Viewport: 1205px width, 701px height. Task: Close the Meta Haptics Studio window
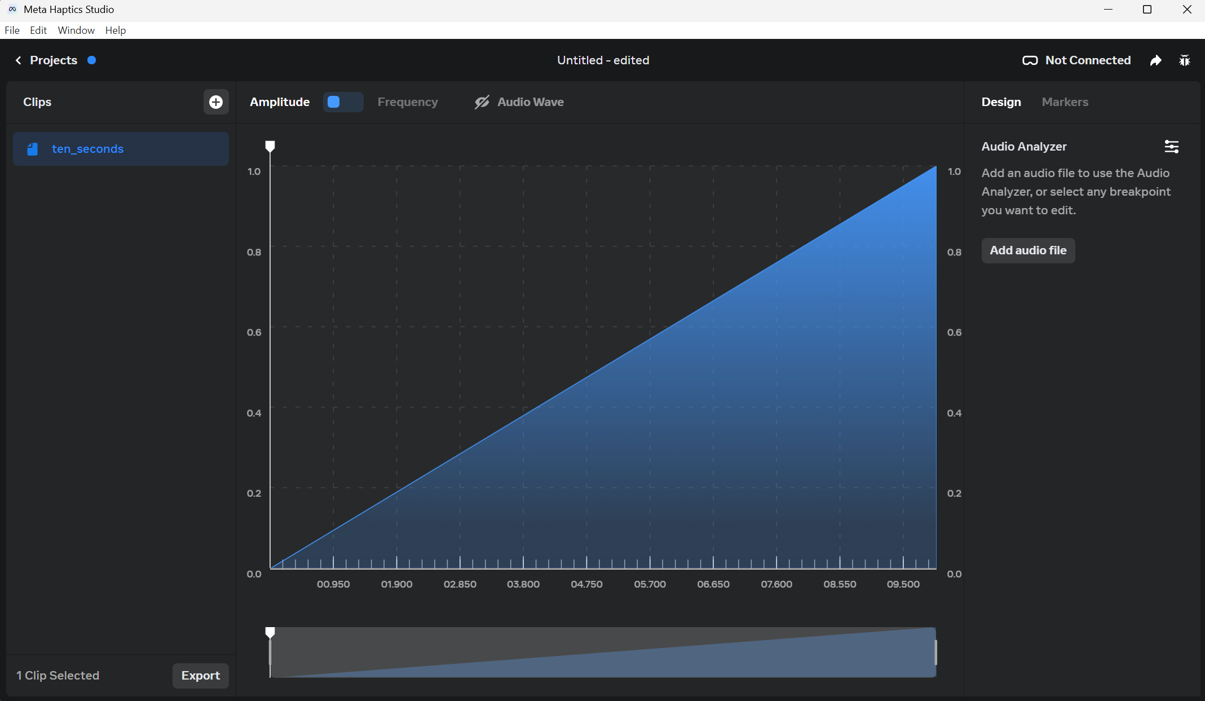pos(1187,10)
